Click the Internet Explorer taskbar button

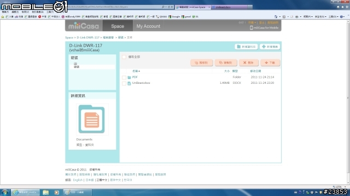coord(26,192)
